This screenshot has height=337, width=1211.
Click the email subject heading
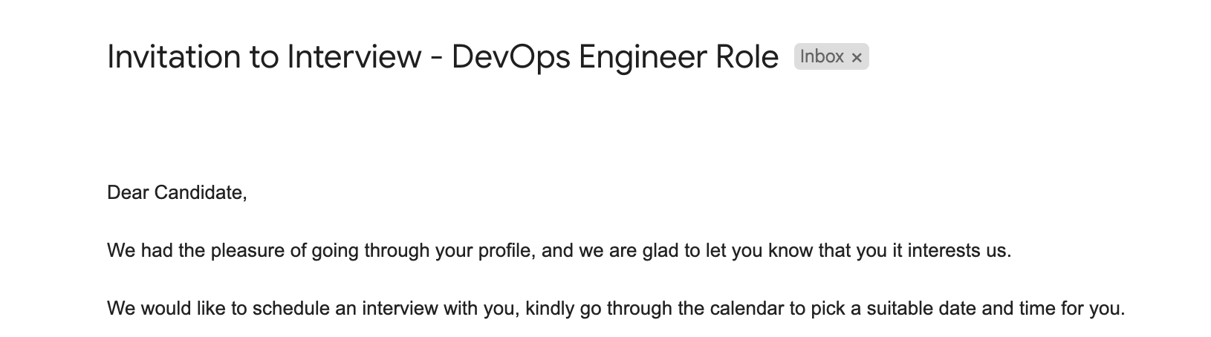[x=443, y=58]
